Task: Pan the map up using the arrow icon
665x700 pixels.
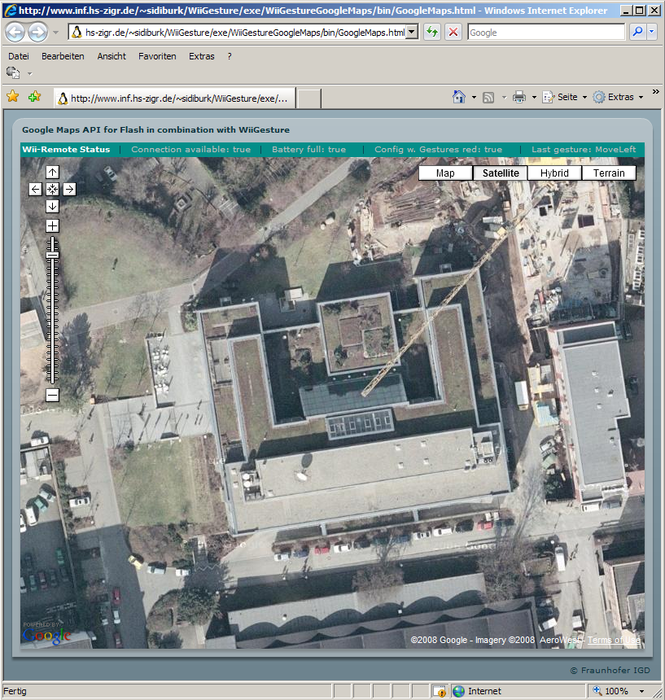Action: click(52, 172)
